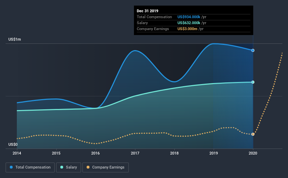This screenshot has height=178, width=288.
Task: Click the 2019 x-axis label
Action: click(214, 153)
